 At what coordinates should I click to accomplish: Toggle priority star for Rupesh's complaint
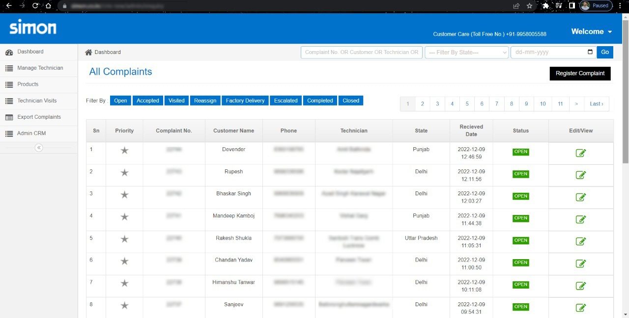tap(124, 173)
